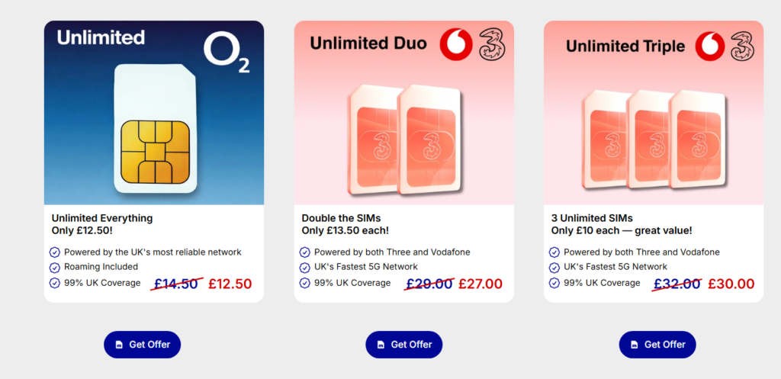The image size is (781, 379).
Task: Click the checkmark beside Roaming Included
Action: 55,268
